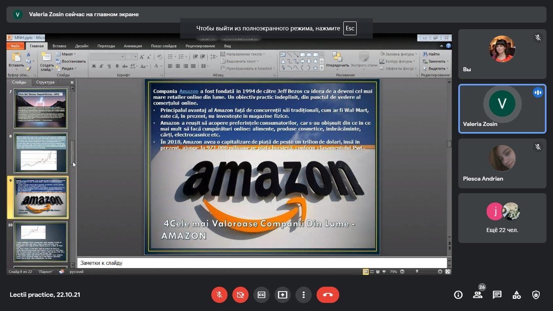Turn on captions with CC button
553x311 pixels.
click(x=262, y=295)
